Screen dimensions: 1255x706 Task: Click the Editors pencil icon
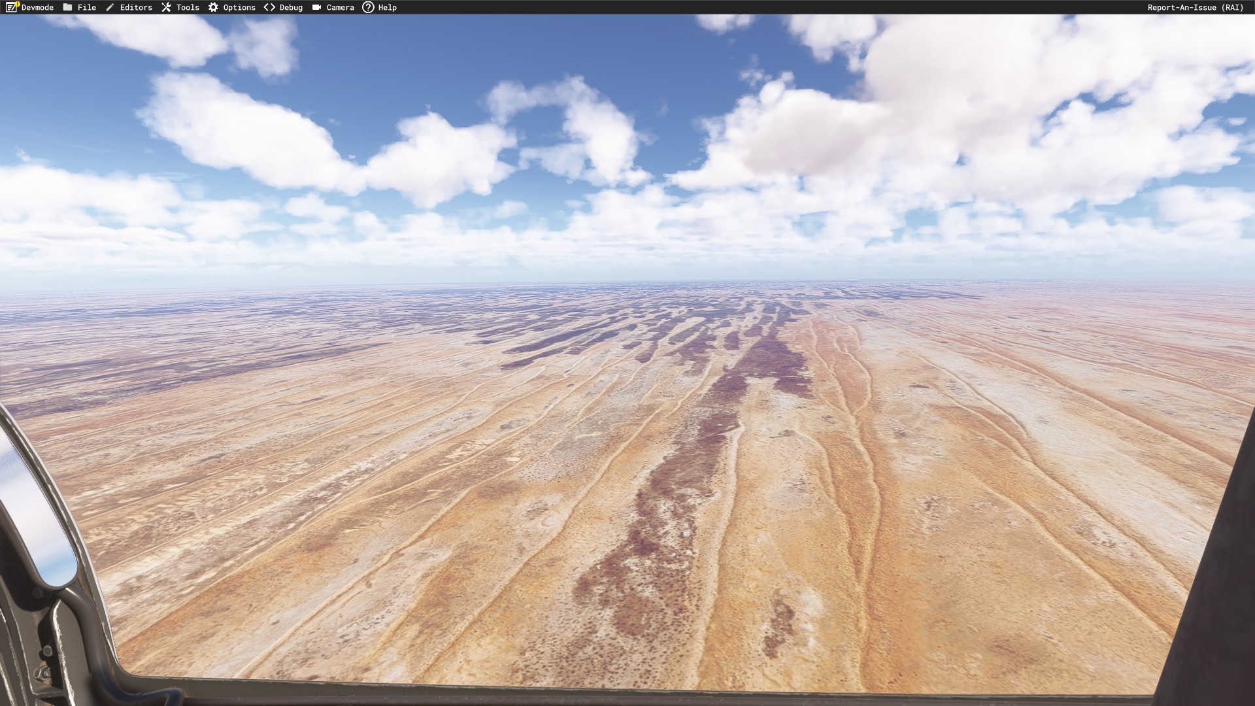click(x=110, y=7)
